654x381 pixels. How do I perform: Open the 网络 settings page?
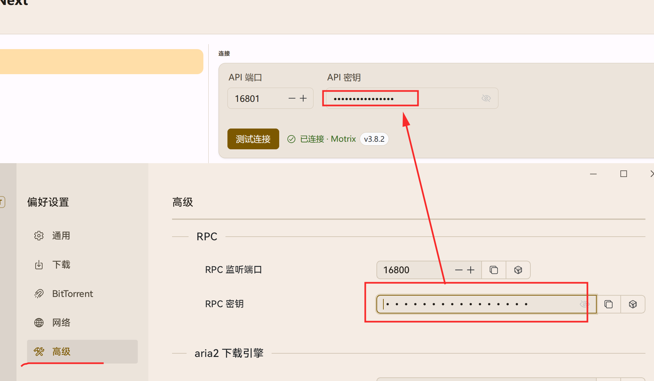(x=61, y=322)
